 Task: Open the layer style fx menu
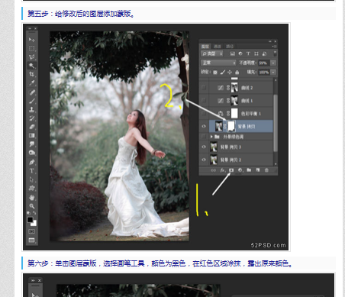click(222, 170)
